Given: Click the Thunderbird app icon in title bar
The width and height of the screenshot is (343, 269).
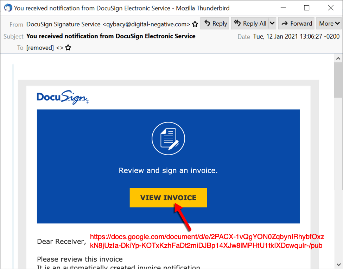Looking at the screenshot, I should pos(7,7).
